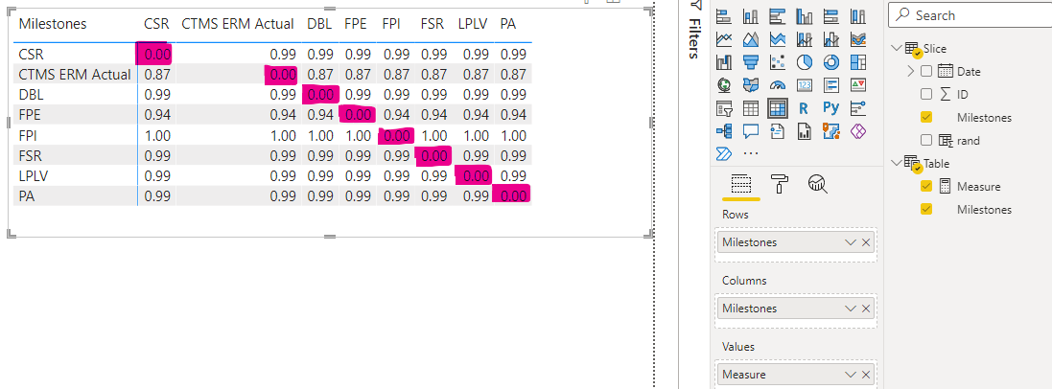Click the Milestones matrix corner header
The width and height of the screenshot is (1052, 389).
point(53,24)
